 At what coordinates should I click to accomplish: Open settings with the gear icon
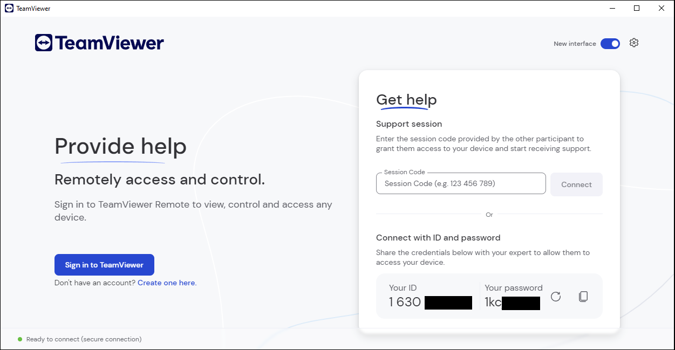(x=634, y=43)
